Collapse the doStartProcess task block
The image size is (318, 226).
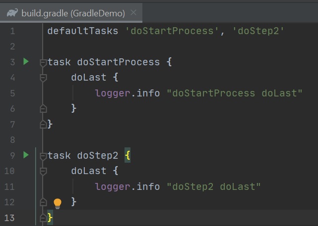coord(43,62)
